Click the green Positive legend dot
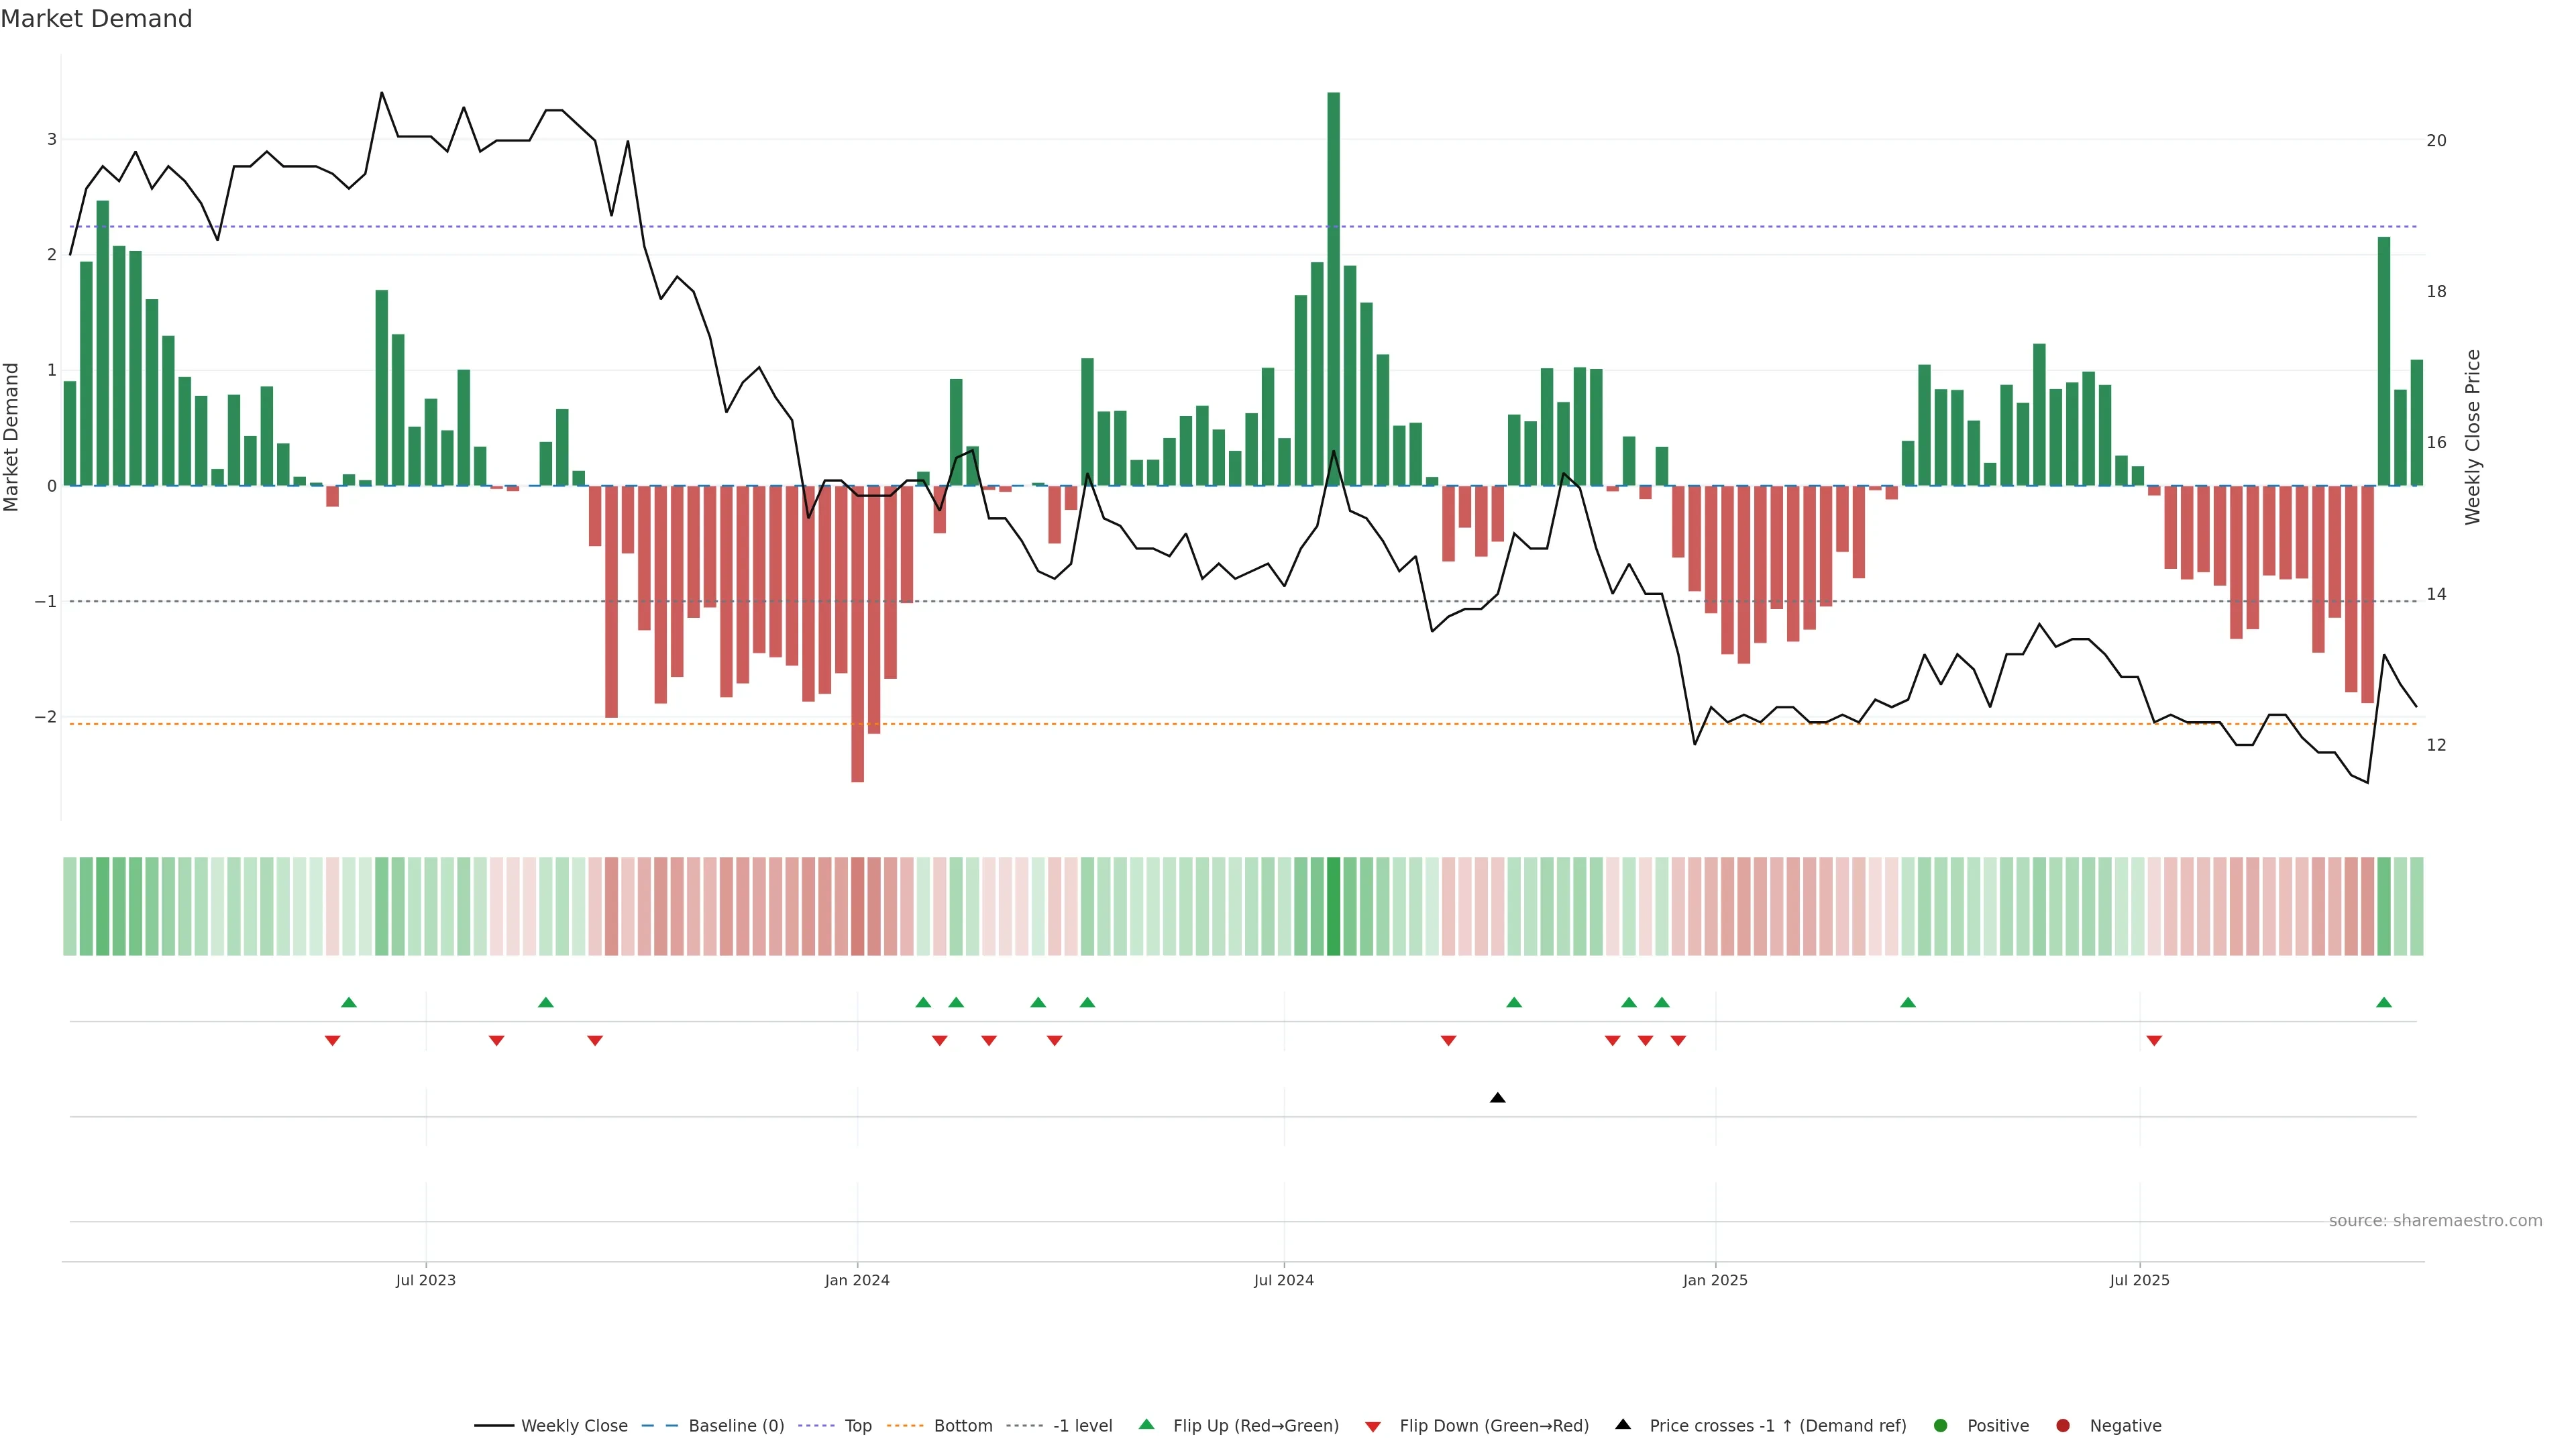 (1941, 1426)
